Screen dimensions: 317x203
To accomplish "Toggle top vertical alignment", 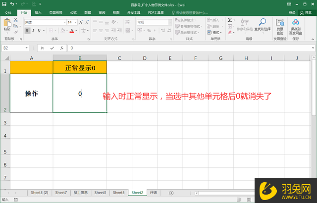I will click(95, 22).
